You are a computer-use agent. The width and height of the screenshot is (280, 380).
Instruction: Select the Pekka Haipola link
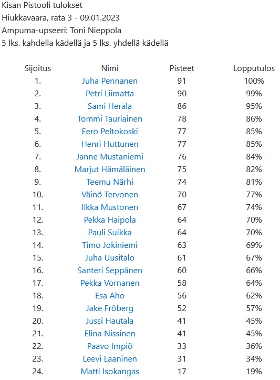coord(110,220)
